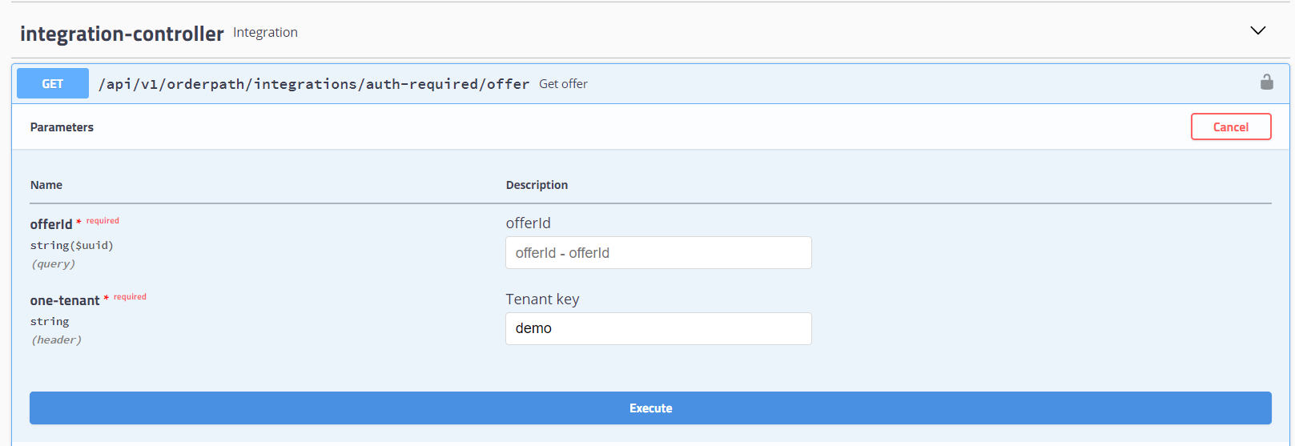The height and width of the screenshot is (446, 1295).
Task: Execute the Get offer request
Action: tap(650, 408)
